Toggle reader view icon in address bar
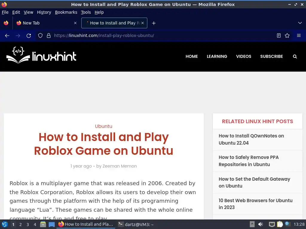This screenshot has width=306, height=229. 279,35
